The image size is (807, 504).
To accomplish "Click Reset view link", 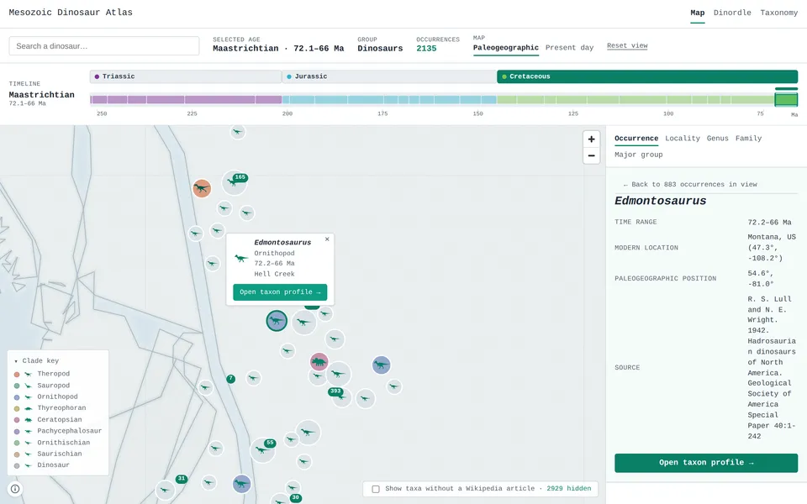I will tap(627, 45).
